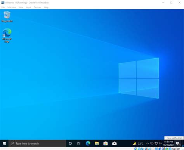This screenshot has height=150, width=184.
Task: Open the weather widget moon icon
Action: [x=134, y=143]
